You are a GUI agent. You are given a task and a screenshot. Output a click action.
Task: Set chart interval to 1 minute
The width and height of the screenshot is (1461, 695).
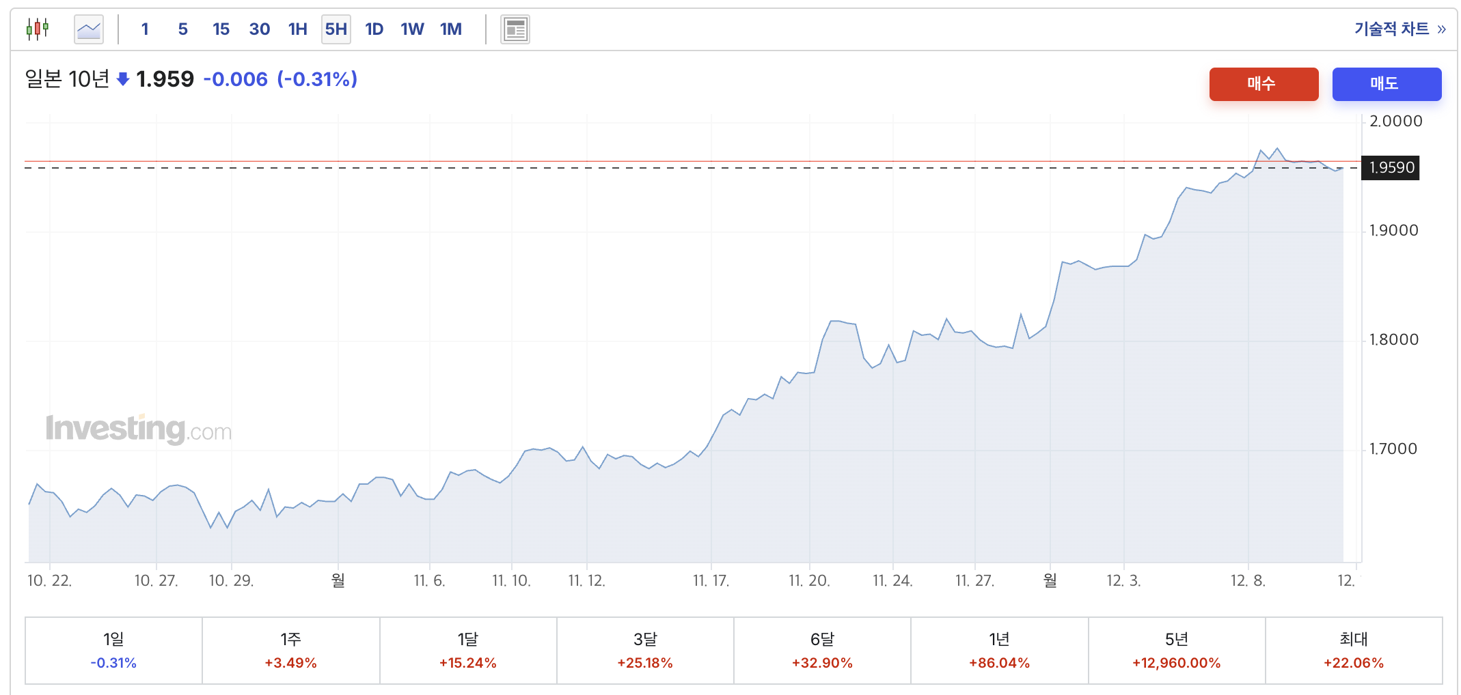[x=145, y=29]
